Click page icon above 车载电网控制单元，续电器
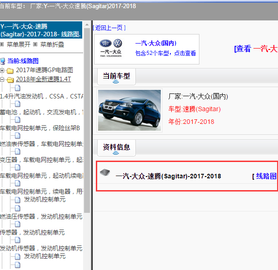The width and height of the screenshot is (278, 270). point(18,183)
